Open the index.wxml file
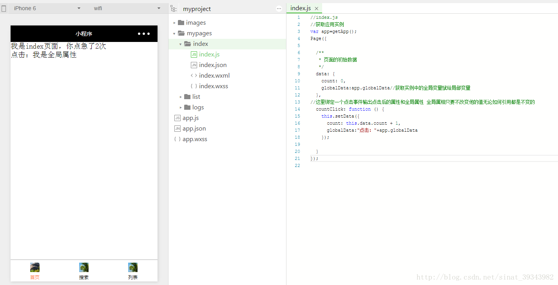This screenshot has width=558, height=285. (214, 76)
